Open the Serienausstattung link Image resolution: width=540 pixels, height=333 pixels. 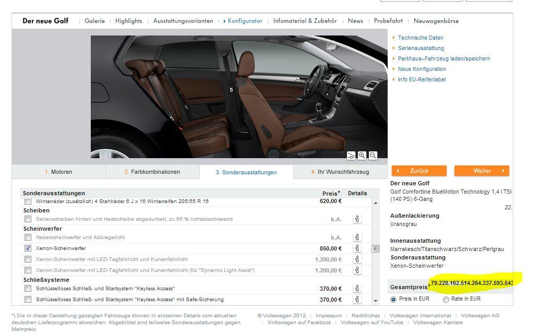coord(421,48)
